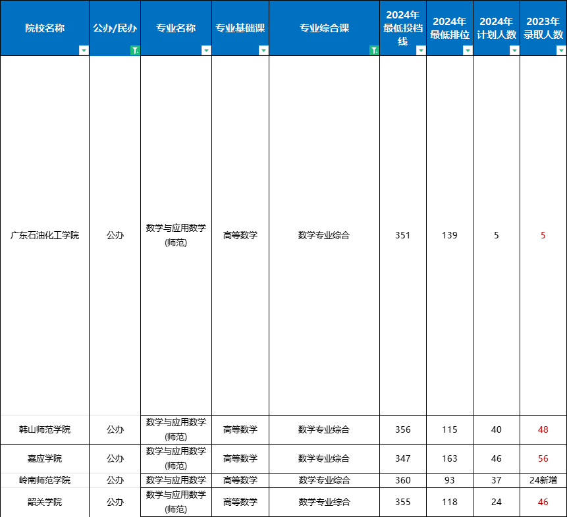567x517 pixels.
Task: Open the 专业名称 column filter arrow
Action: tap(206, 51)
